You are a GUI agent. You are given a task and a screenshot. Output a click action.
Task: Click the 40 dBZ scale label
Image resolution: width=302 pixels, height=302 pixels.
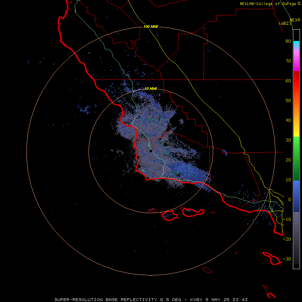pyautogui.click(x=288, y=120)
